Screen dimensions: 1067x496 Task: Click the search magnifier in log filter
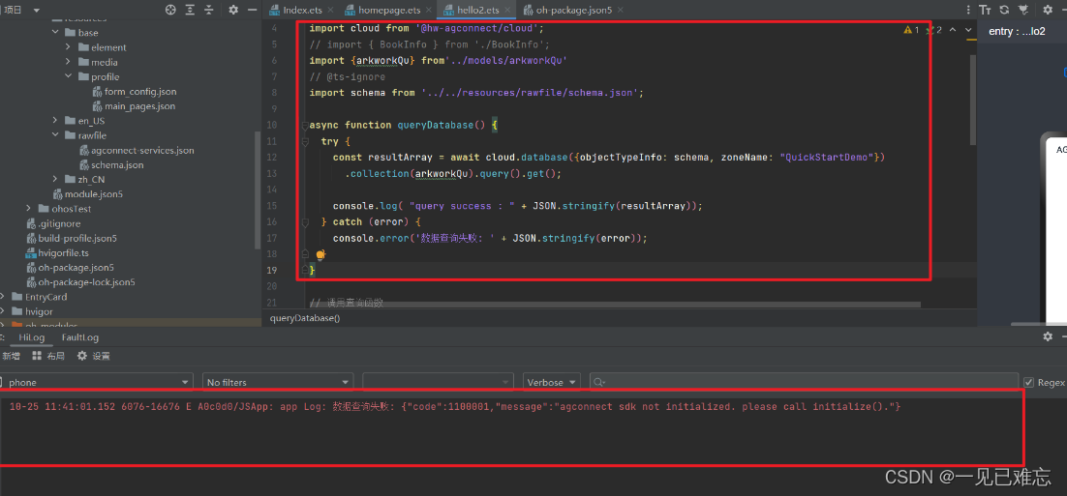click(x=599, y=383)
